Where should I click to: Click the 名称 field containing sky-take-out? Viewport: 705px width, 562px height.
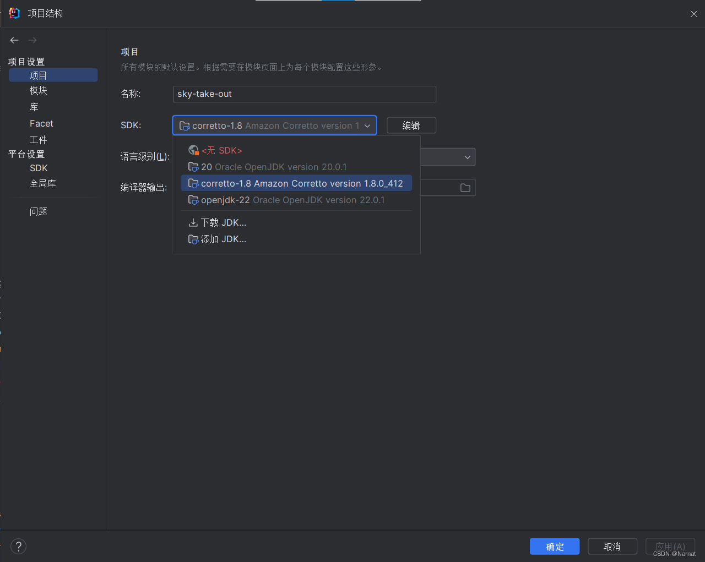click(x=305, y=94)
